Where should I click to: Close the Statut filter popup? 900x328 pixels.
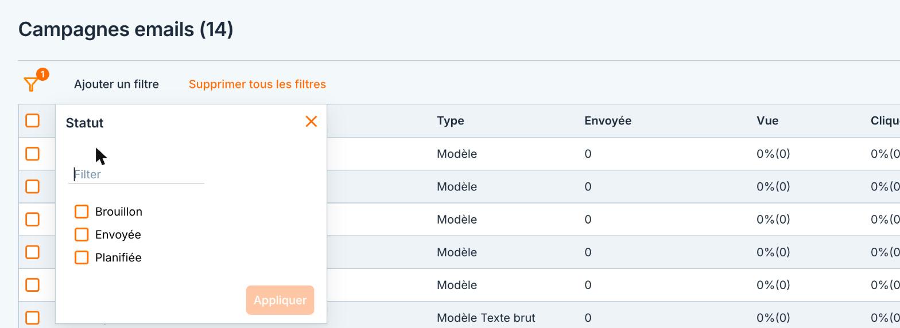coord(311,122)
